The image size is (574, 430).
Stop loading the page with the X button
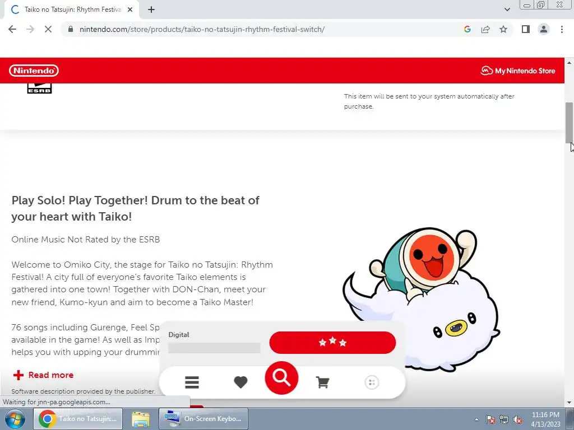pos(48,29)
